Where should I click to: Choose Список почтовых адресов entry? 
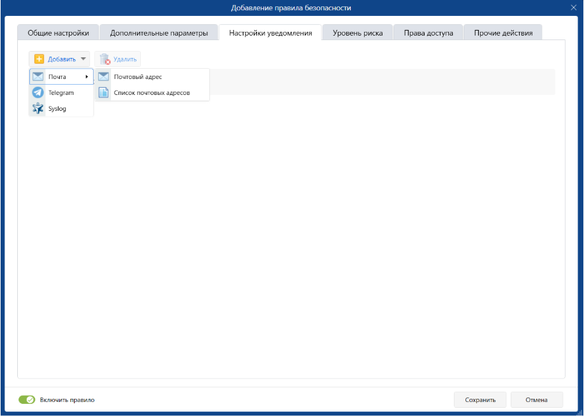coord(152,93)
